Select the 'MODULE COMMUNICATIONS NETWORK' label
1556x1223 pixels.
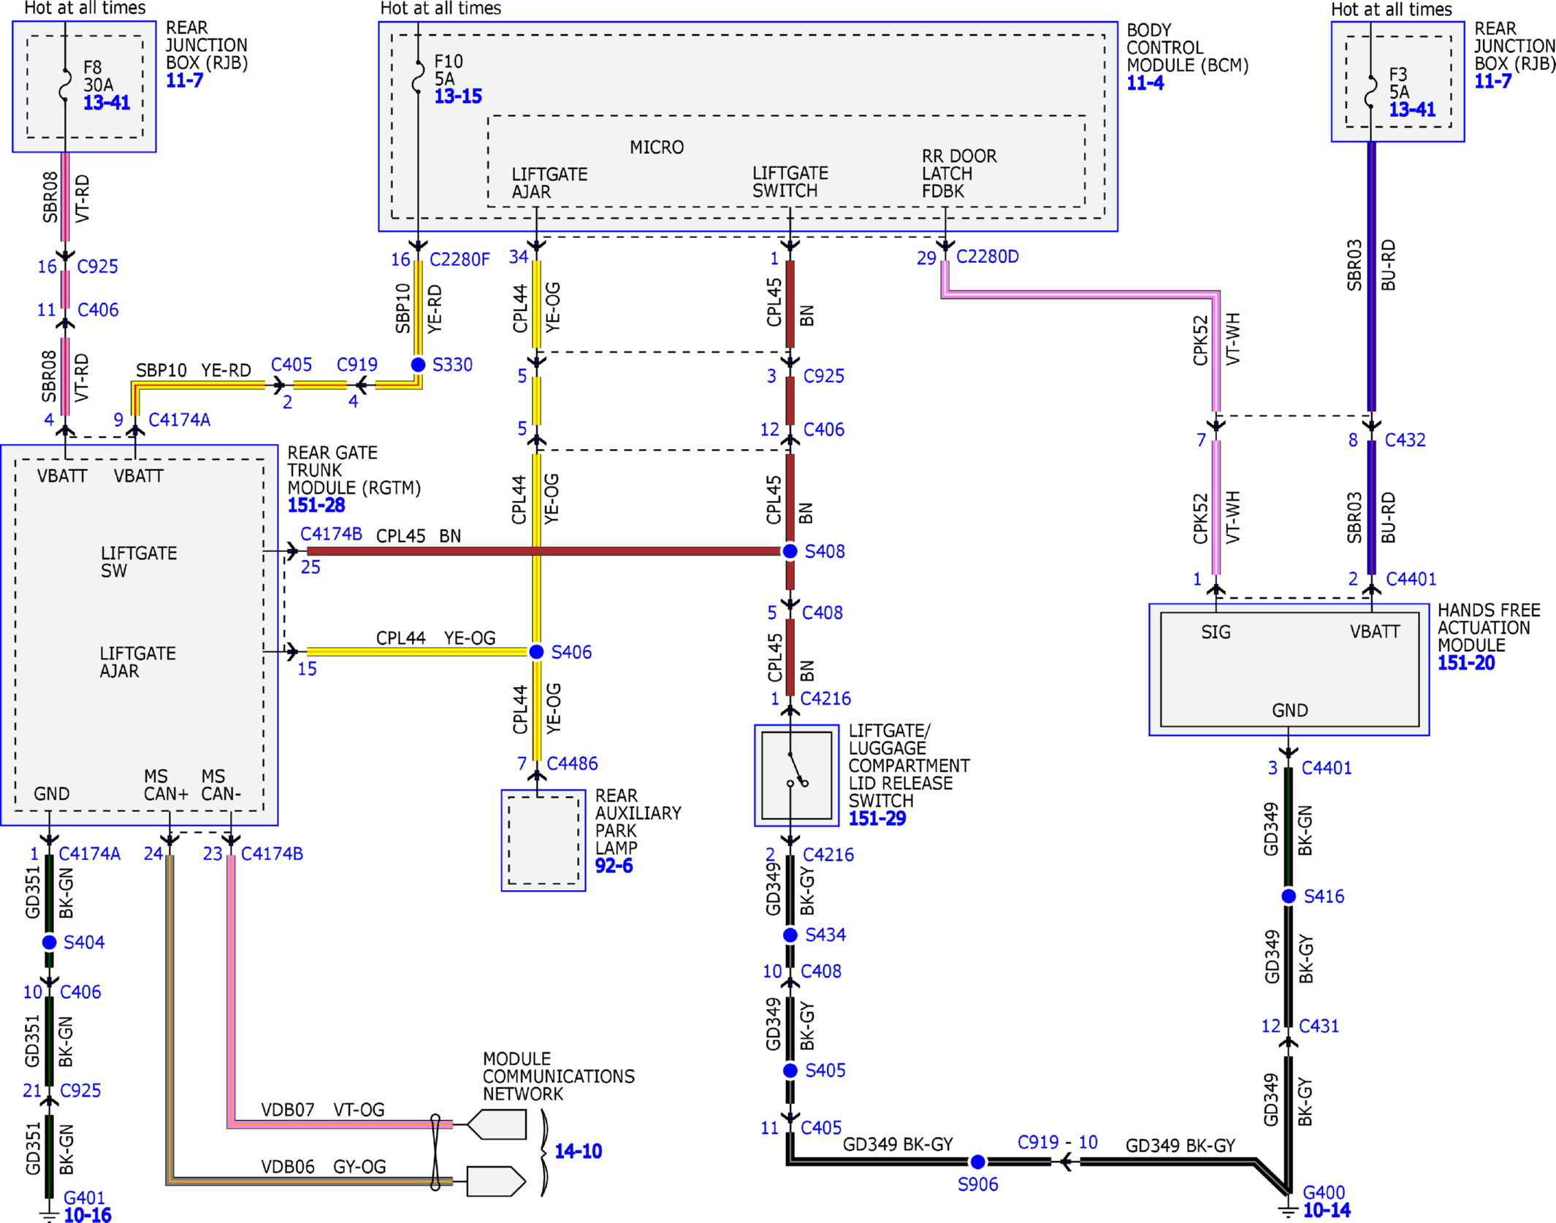559,1076
